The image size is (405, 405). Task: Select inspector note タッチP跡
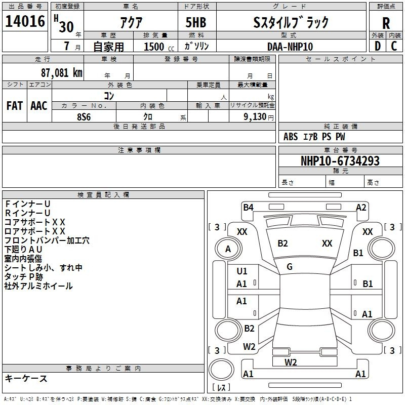pos(23,277)
